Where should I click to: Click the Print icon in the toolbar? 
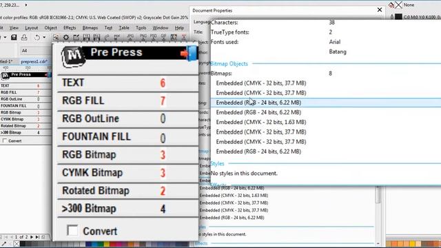click(x=24, y=37)
